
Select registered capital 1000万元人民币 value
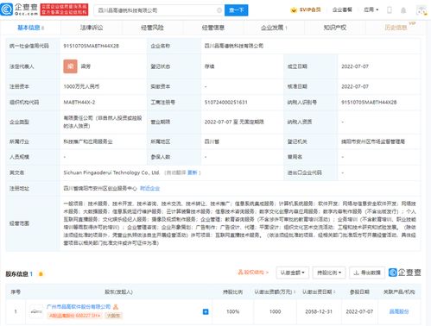coord(81,86)
